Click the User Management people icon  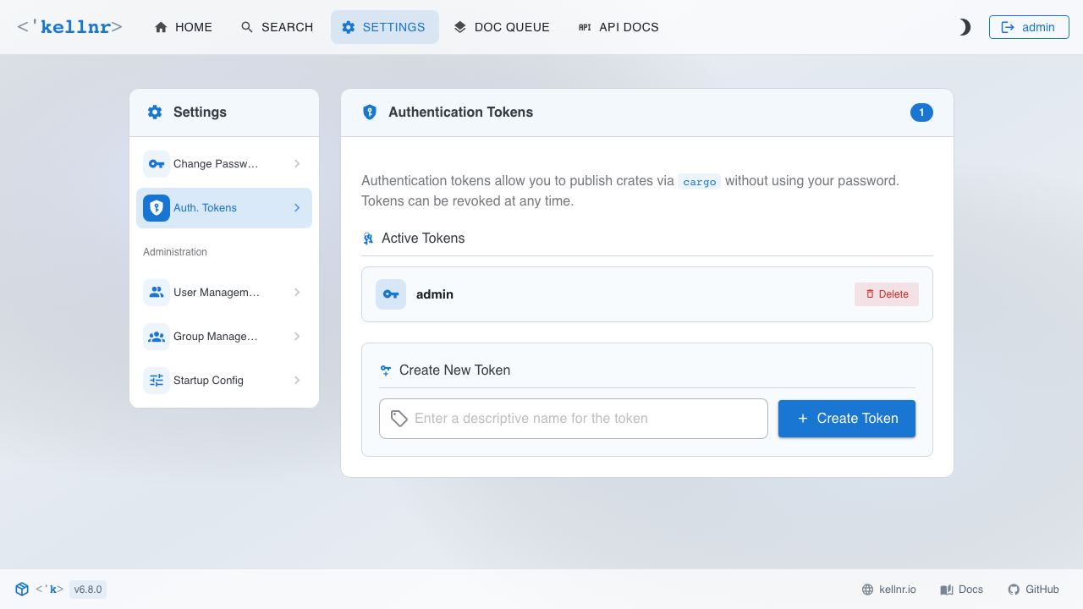tap(157, 293)
